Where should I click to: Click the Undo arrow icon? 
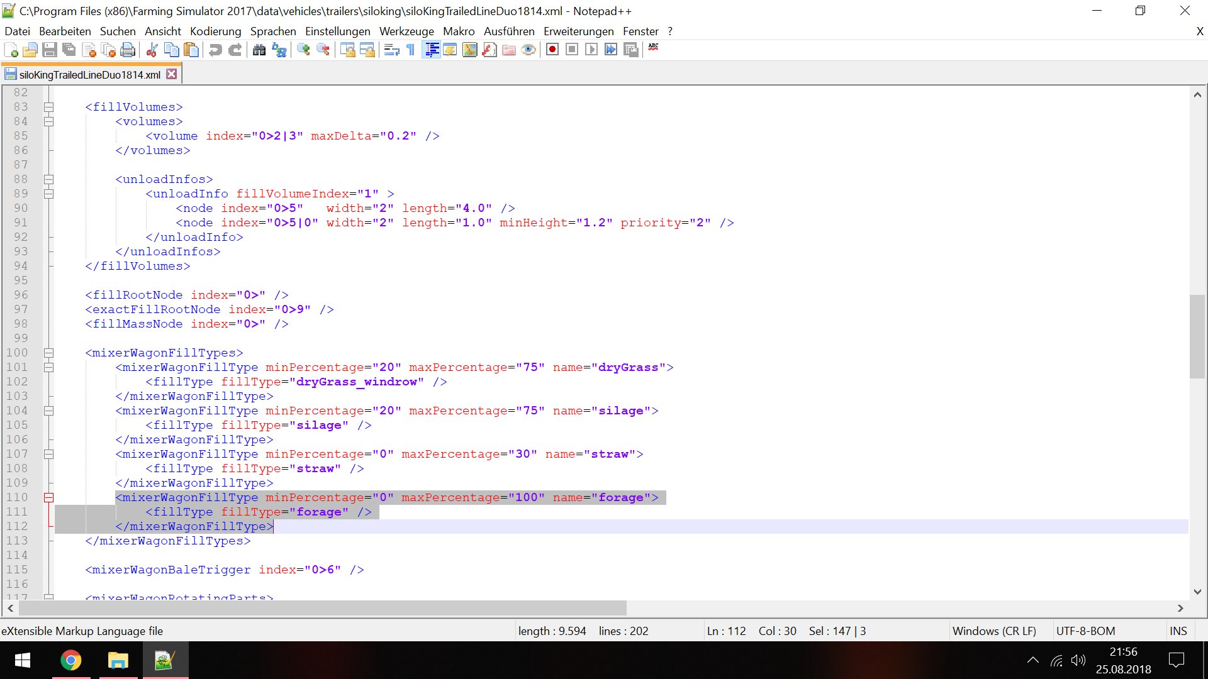215,50
